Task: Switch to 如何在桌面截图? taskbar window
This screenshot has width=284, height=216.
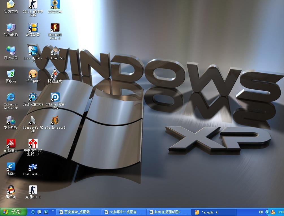Action: click(x=169, y=212)
